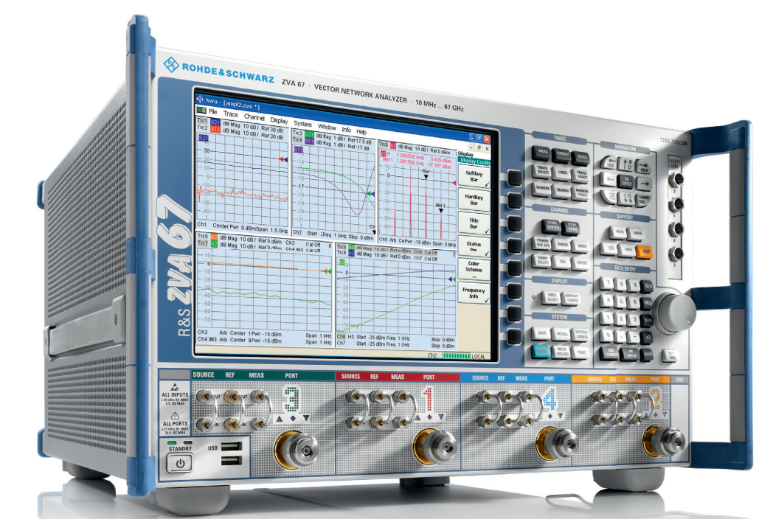Viewport: 773px width, 519px height.
Task: Push the STANDBY power button
Action: click(180, 464)
